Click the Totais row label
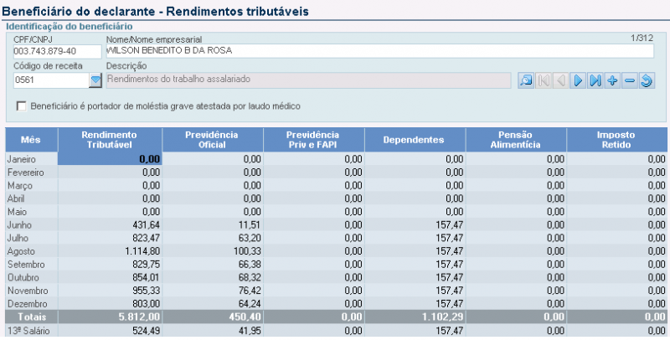Screen dimensions: 670x340 [32, 317]
